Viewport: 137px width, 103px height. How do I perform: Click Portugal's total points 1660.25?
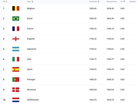93,79
